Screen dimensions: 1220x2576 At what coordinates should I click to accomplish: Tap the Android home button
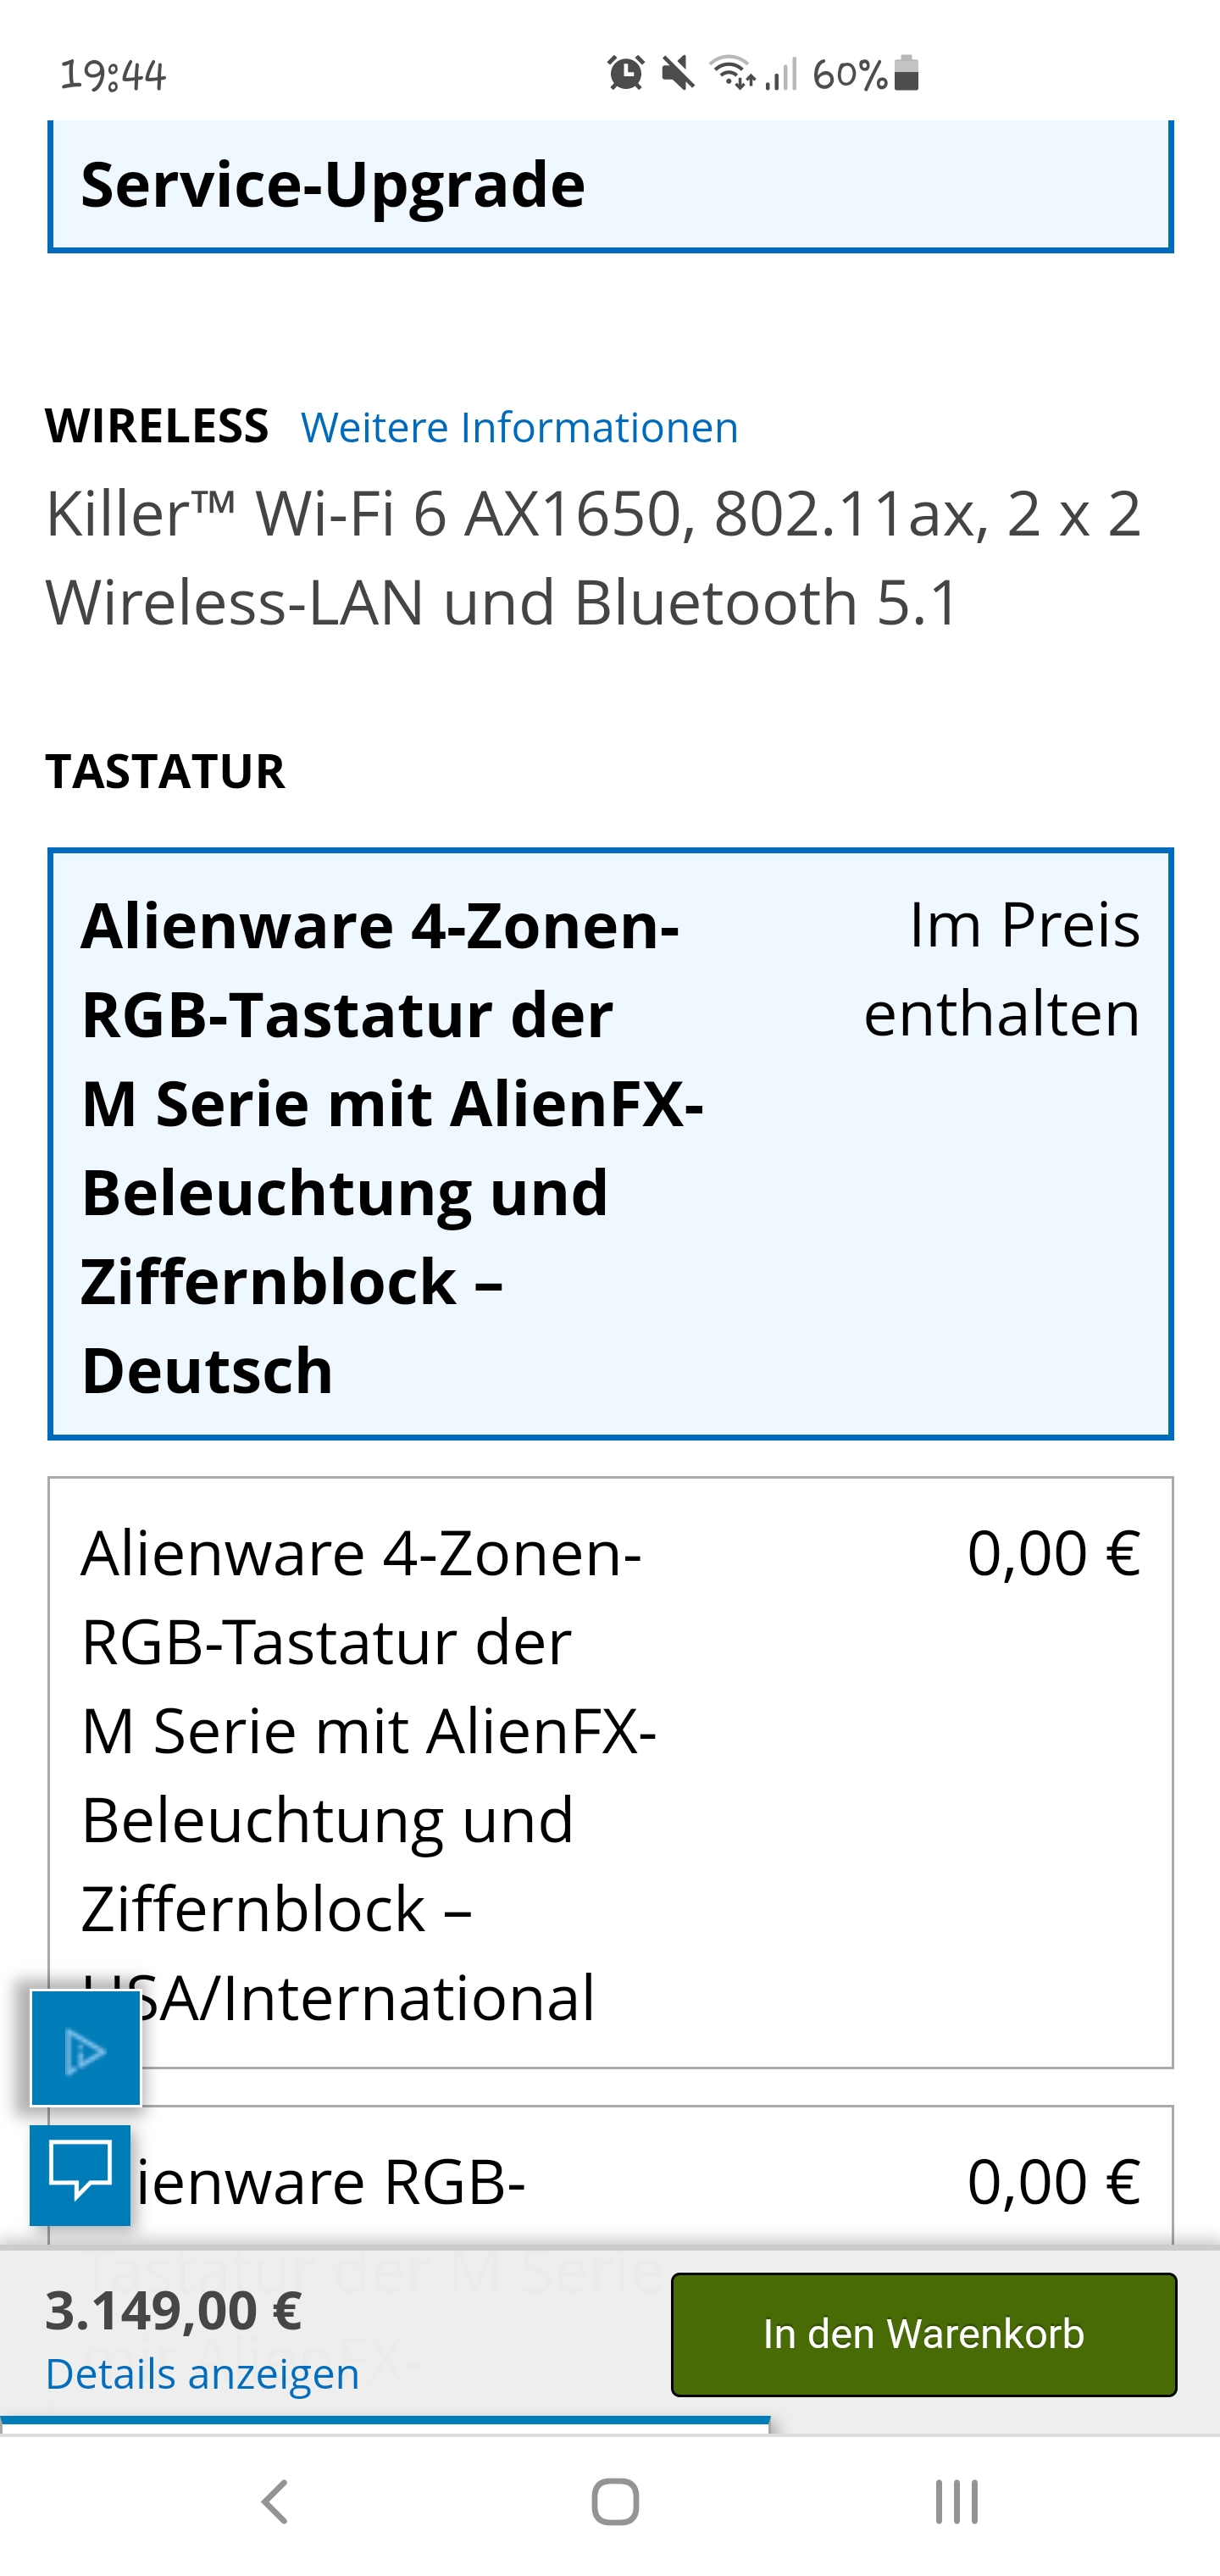[x=615, y=2502]
